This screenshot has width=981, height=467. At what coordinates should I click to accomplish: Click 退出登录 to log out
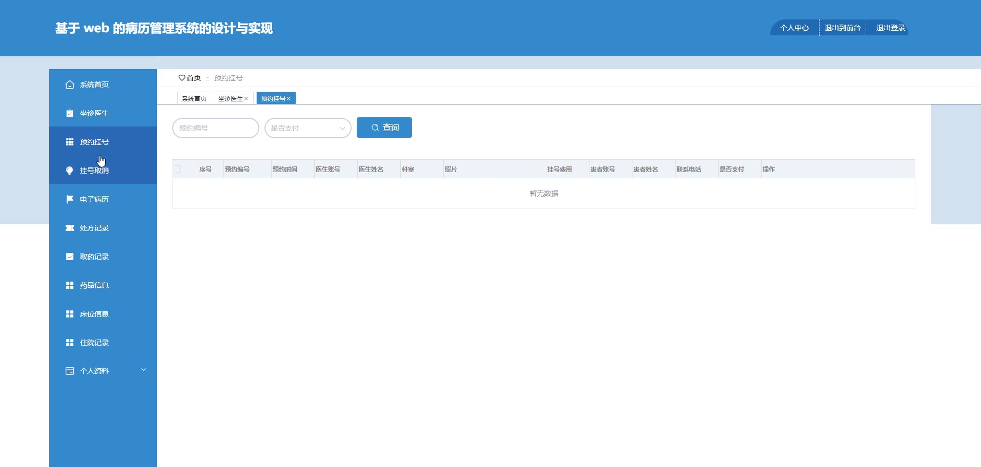[x=890, y=28]
